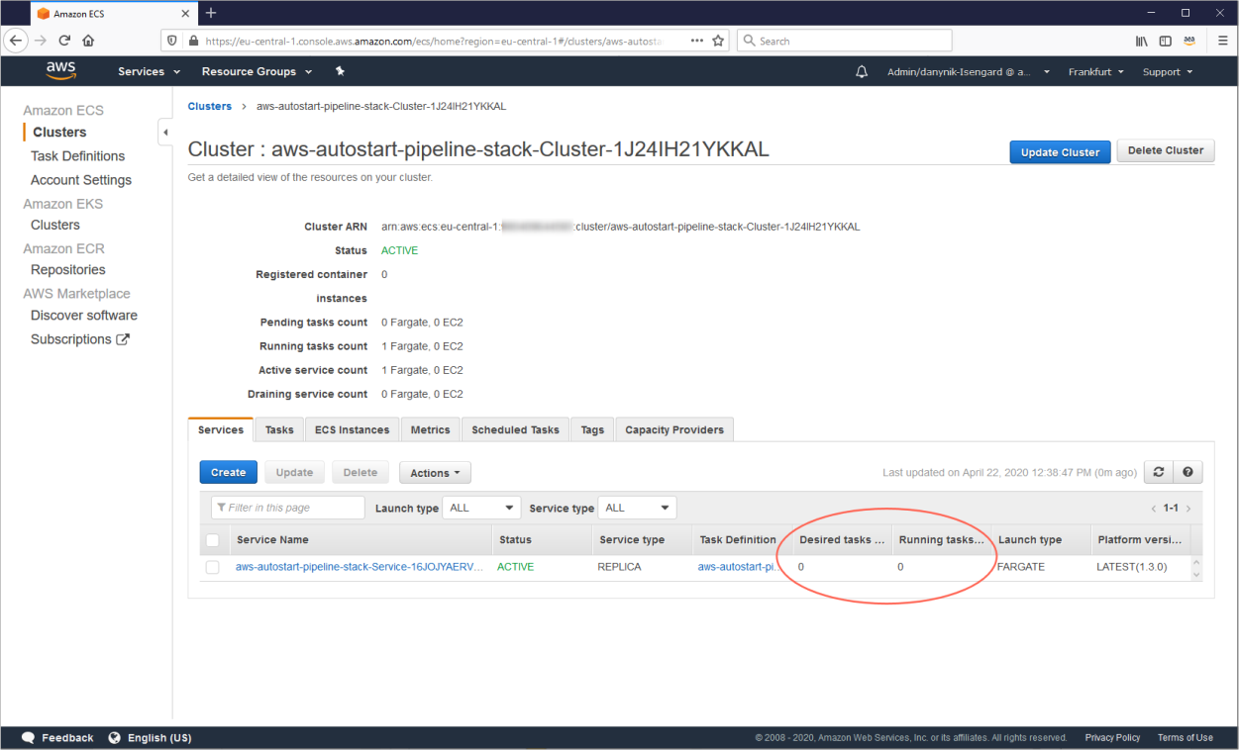Click the browser Search box
The image size is (1239, 750).
click(844, 41)
